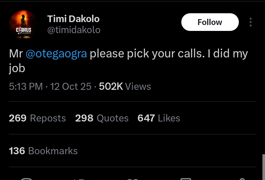Show the 298 Quotes list
265x180 pixels.
click(102, 118)
